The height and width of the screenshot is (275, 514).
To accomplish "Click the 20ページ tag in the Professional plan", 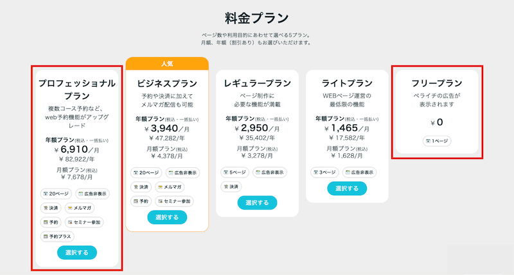I will 57,194.
